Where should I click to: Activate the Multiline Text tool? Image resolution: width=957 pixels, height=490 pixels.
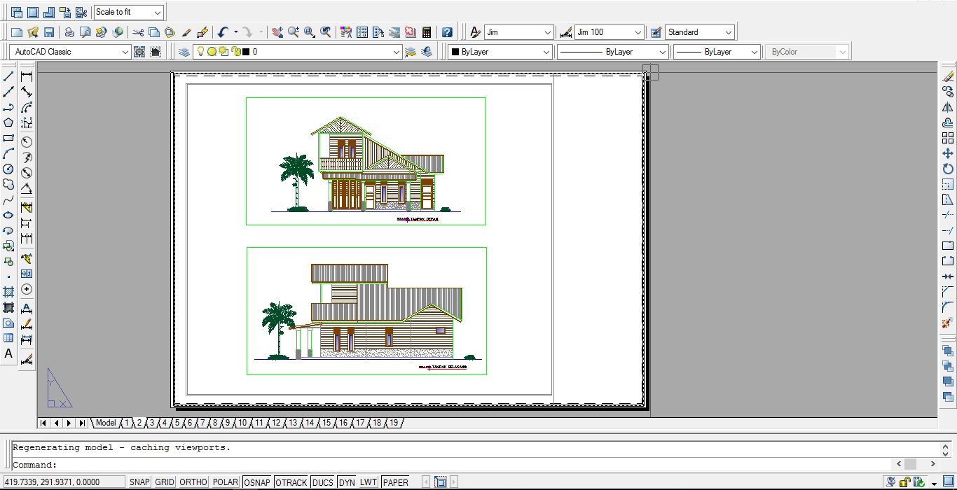coord(8,354)
